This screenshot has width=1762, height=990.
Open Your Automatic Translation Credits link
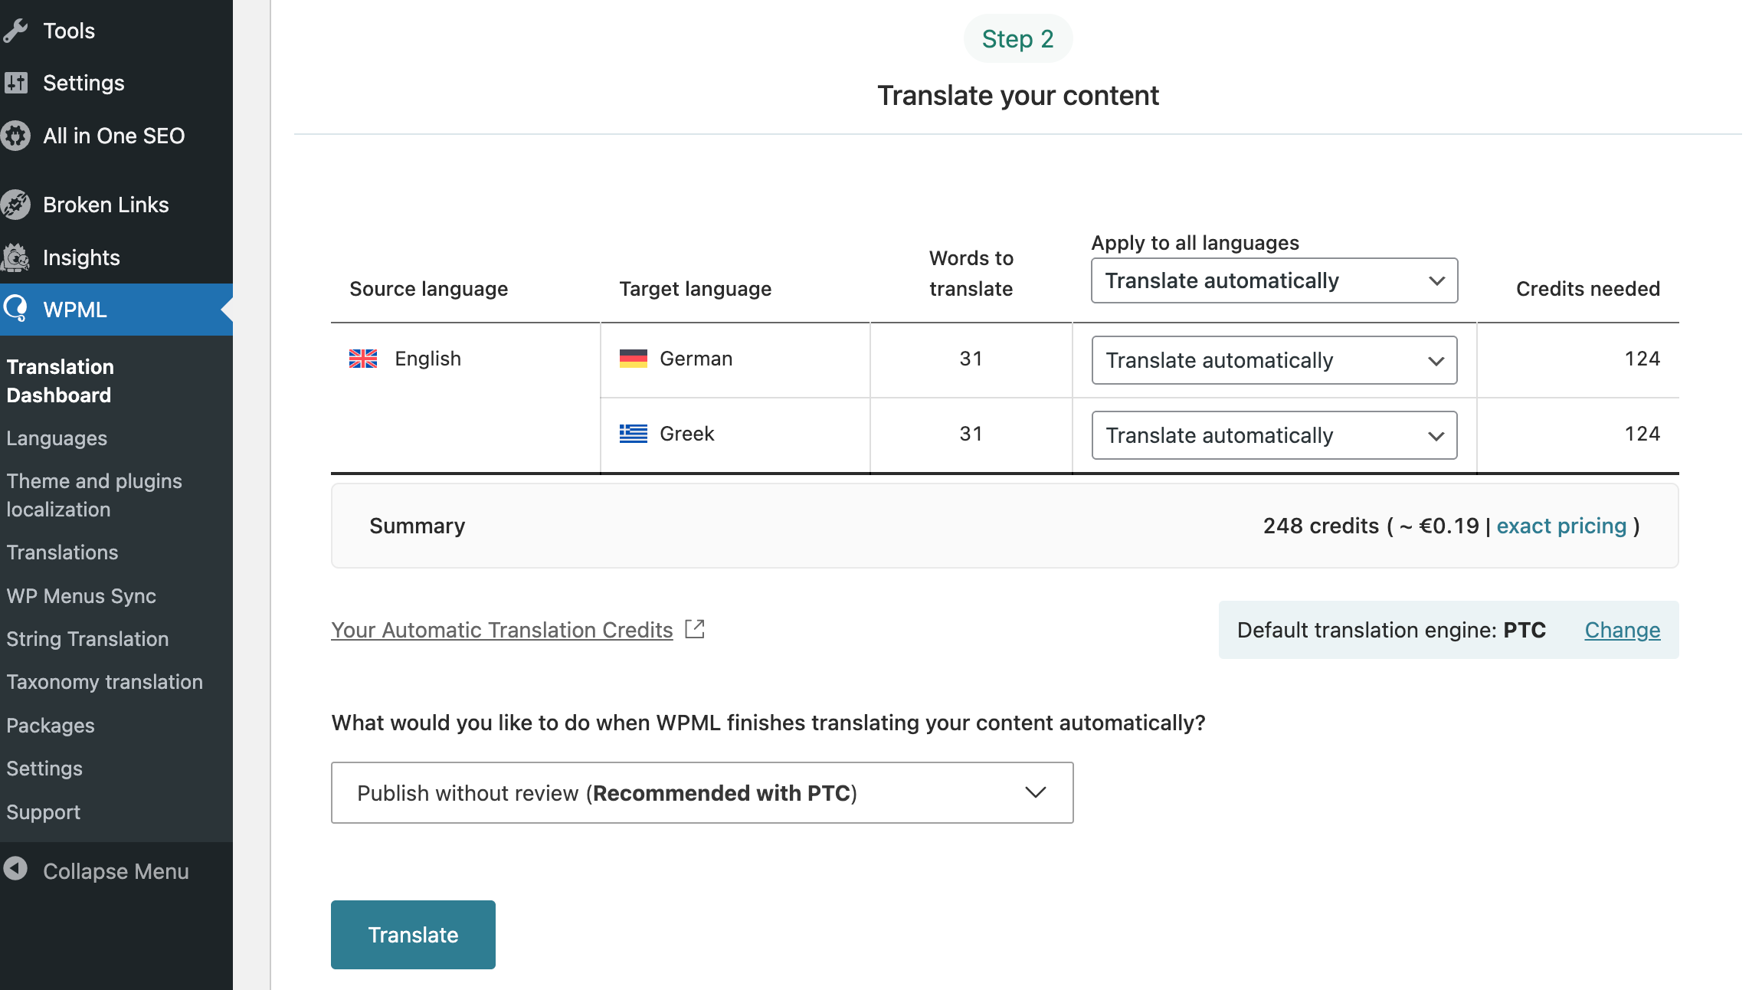coord(502,630)
